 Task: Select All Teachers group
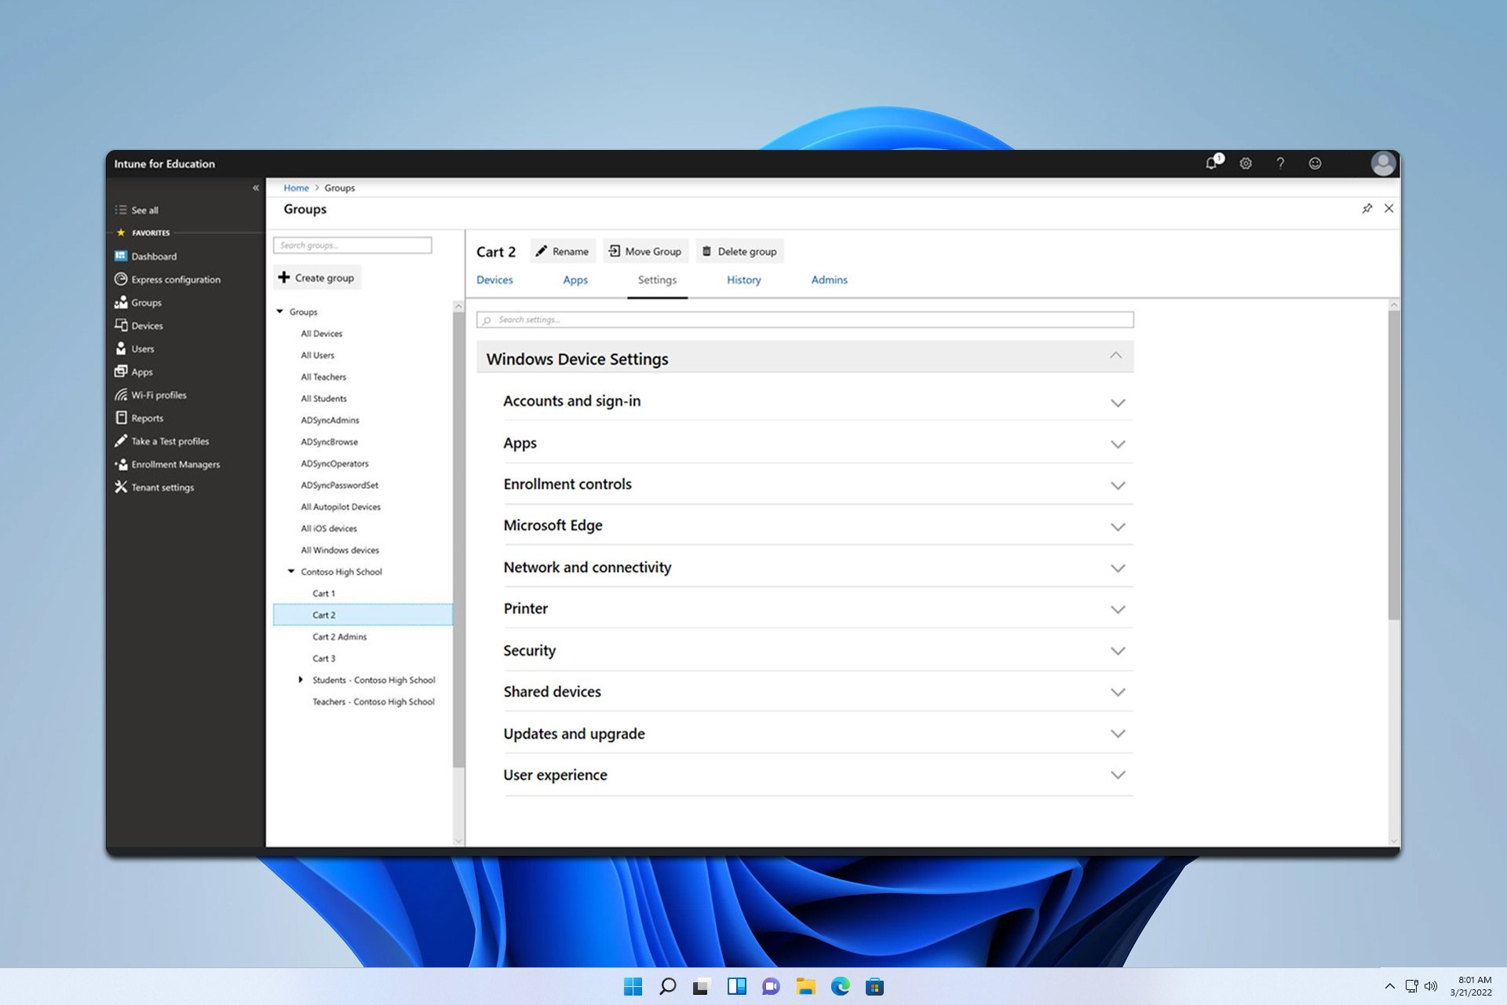tap(323, 377)
